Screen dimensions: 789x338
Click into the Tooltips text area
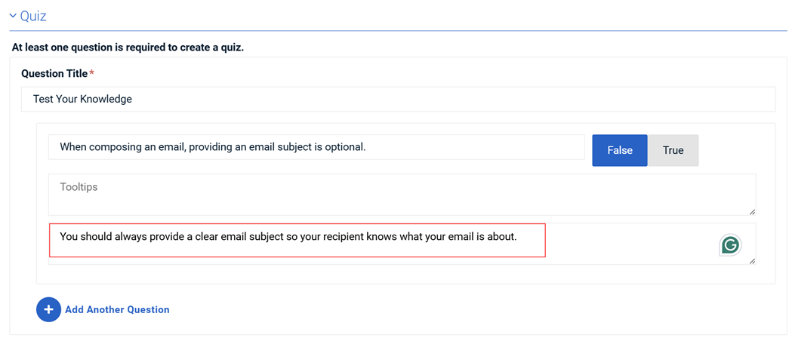(x=402, y=195)
